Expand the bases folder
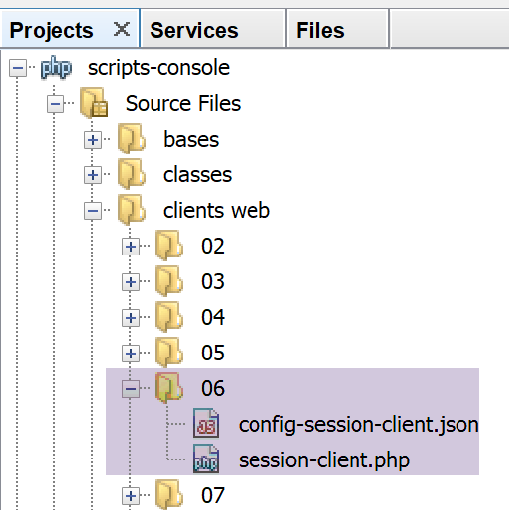 (x=93, y=140)
